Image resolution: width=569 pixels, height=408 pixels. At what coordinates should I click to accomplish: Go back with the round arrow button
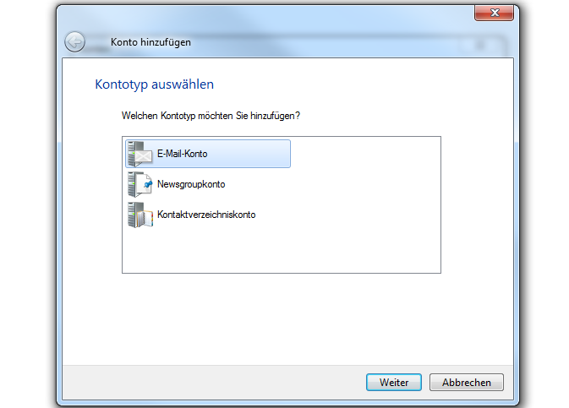tap(74, 41)
